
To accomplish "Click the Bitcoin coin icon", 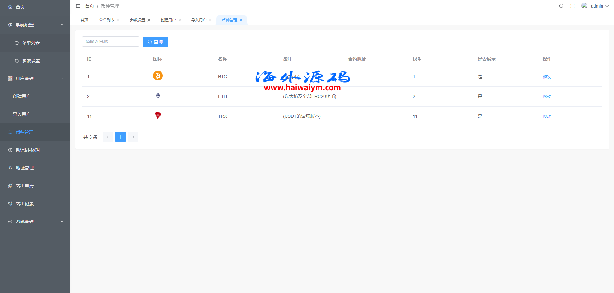I will point(158,76).
